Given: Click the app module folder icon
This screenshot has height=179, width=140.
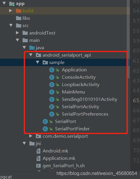Looking at the screenshot, I should click(12, 4).
